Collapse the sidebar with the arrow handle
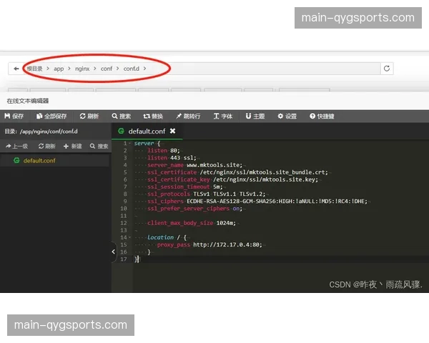The width and height of the screenshot is (429, 343). coord(113,252)
